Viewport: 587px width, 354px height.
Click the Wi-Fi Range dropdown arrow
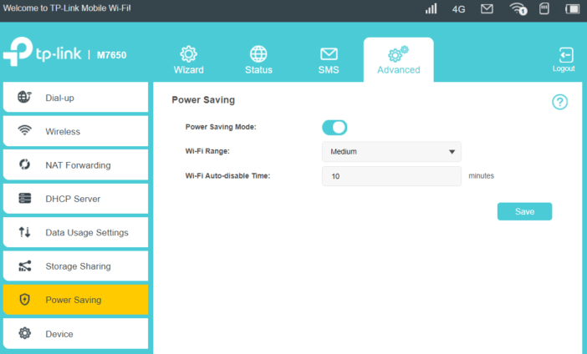pos(452,152)
